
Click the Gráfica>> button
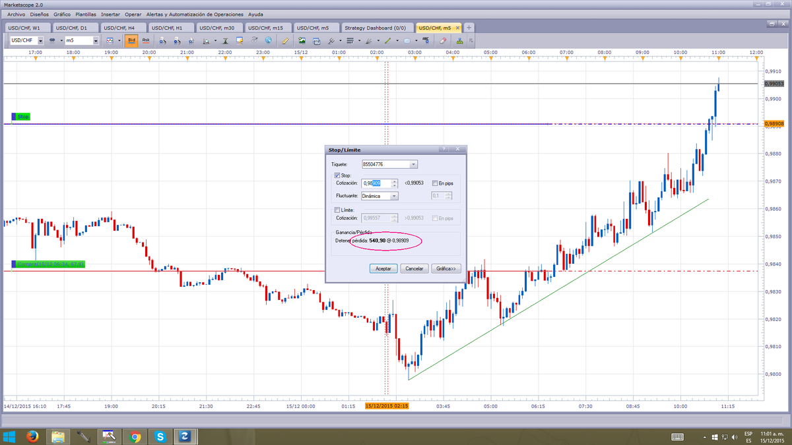coord(445,268)
